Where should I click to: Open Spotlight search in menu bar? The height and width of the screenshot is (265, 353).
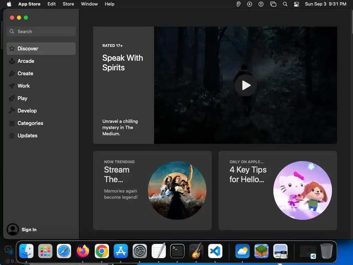[x=285, y=4]
